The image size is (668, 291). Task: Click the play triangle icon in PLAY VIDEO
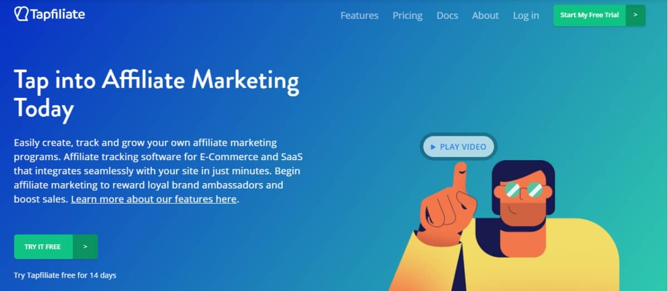pyautogui.click(x=433, y=147)
